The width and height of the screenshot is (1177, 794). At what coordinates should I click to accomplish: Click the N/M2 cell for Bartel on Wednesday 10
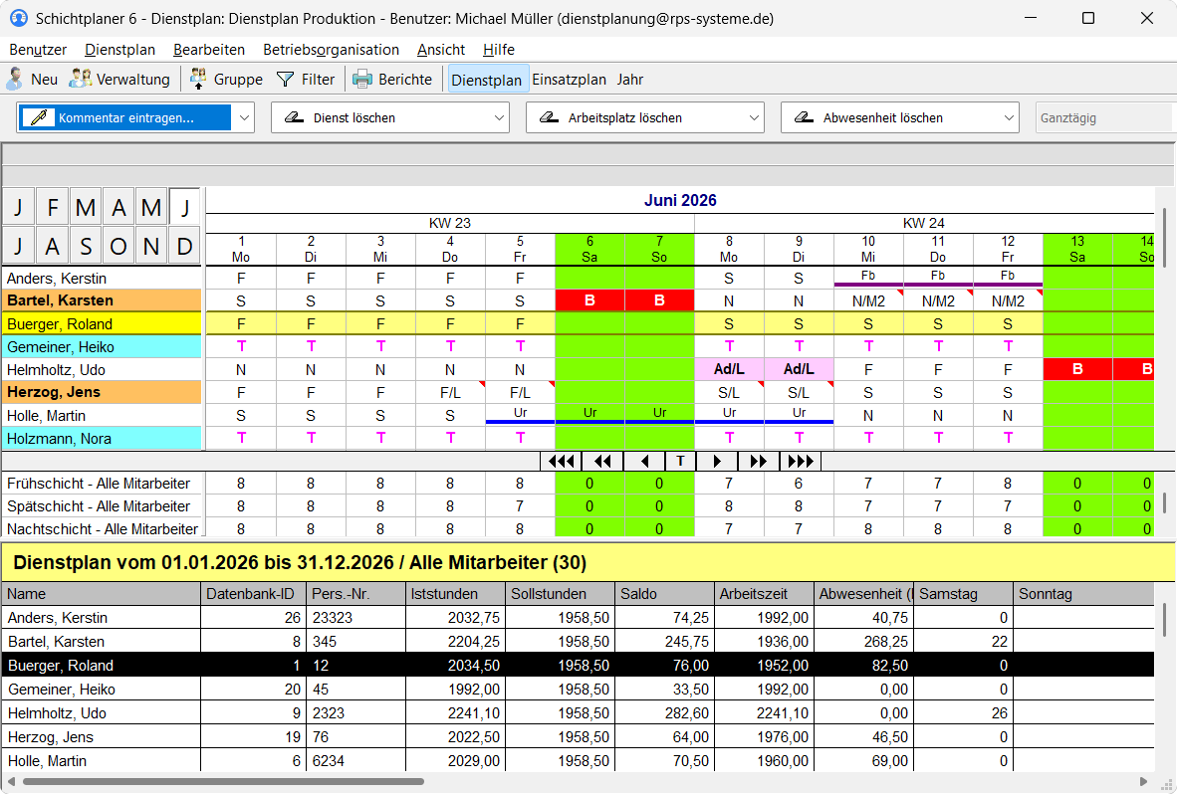point(868,300)
